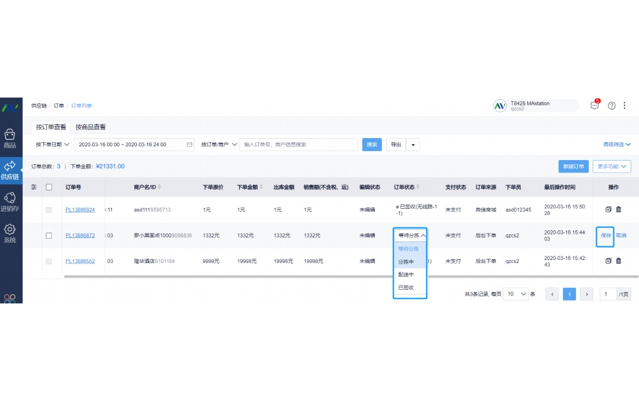Select the 供应链 (Supply Chain) sidebar icon

click(11, 171)
